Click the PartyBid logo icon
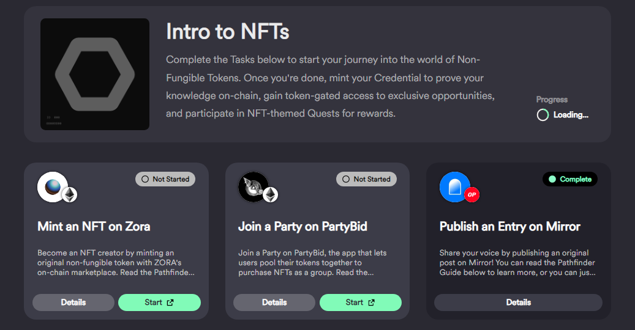This screenshot has height=330, width=635. tap(254, 187)
